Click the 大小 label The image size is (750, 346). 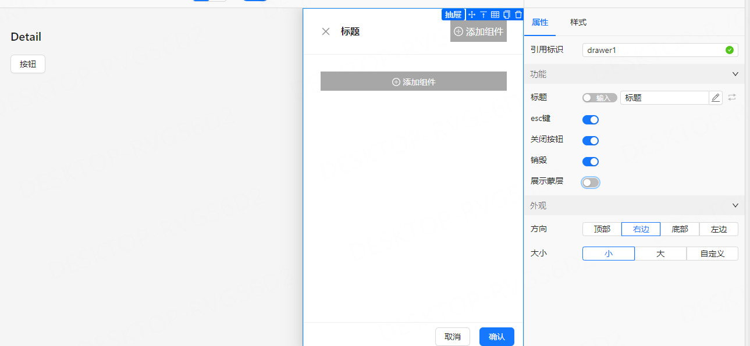pyautogui.click(x=539, y=253)
